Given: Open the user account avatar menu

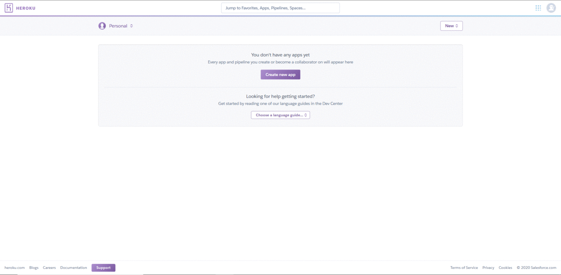Looking at the screenshot, I should [x=551, y=8].
